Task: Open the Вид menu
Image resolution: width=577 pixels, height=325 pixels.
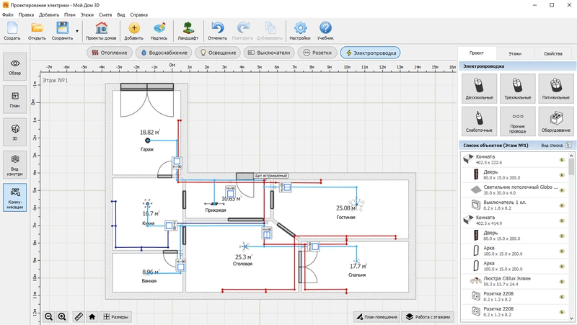Action: [x=121, y=14]
